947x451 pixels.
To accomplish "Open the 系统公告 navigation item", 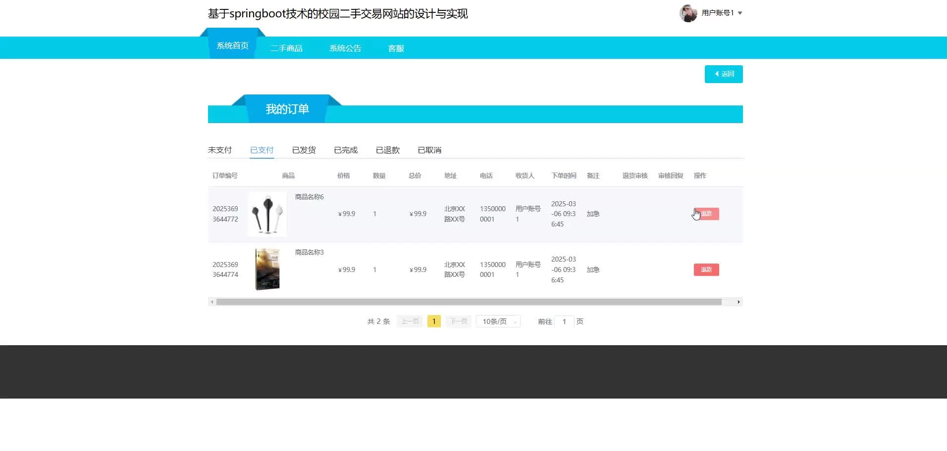I will [x=345, y=48].
